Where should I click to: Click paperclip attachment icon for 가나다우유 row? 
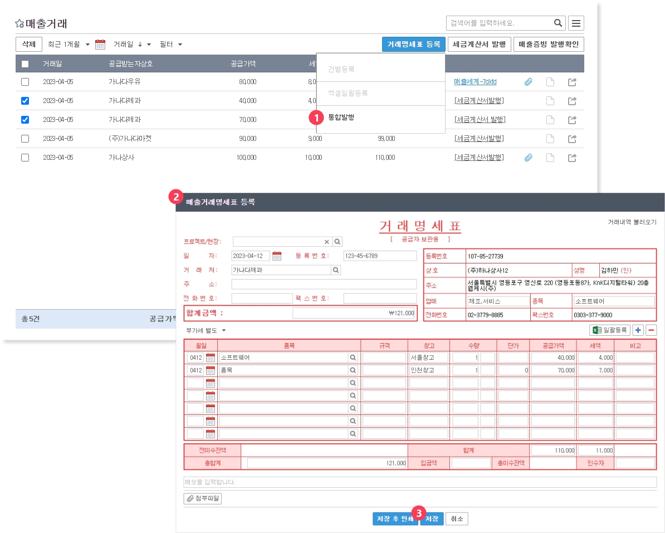coord(529,82)
